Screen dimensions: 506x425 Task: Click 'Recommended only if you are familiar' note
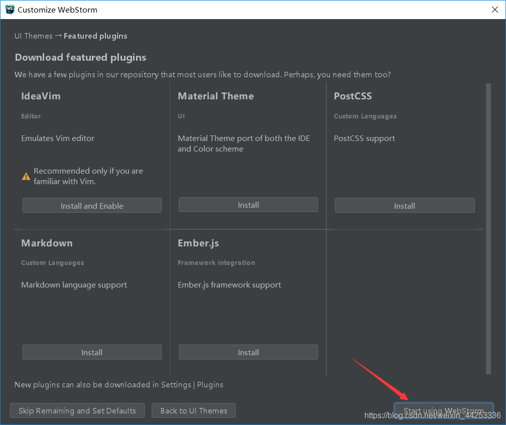tap(88, 176)
